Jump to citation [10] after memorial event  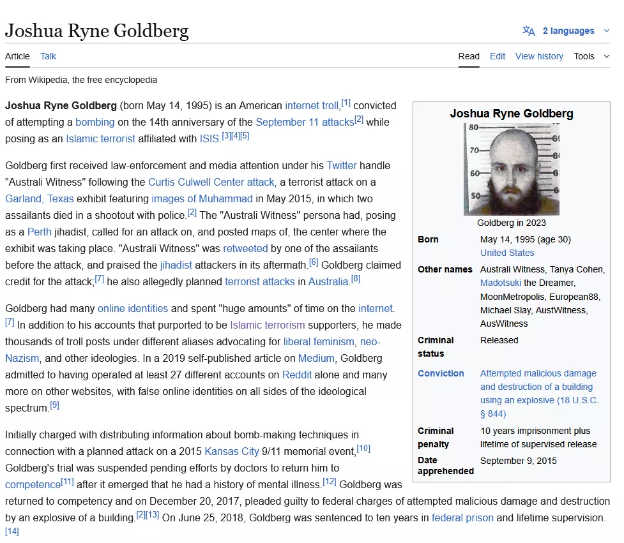(363, 449)
